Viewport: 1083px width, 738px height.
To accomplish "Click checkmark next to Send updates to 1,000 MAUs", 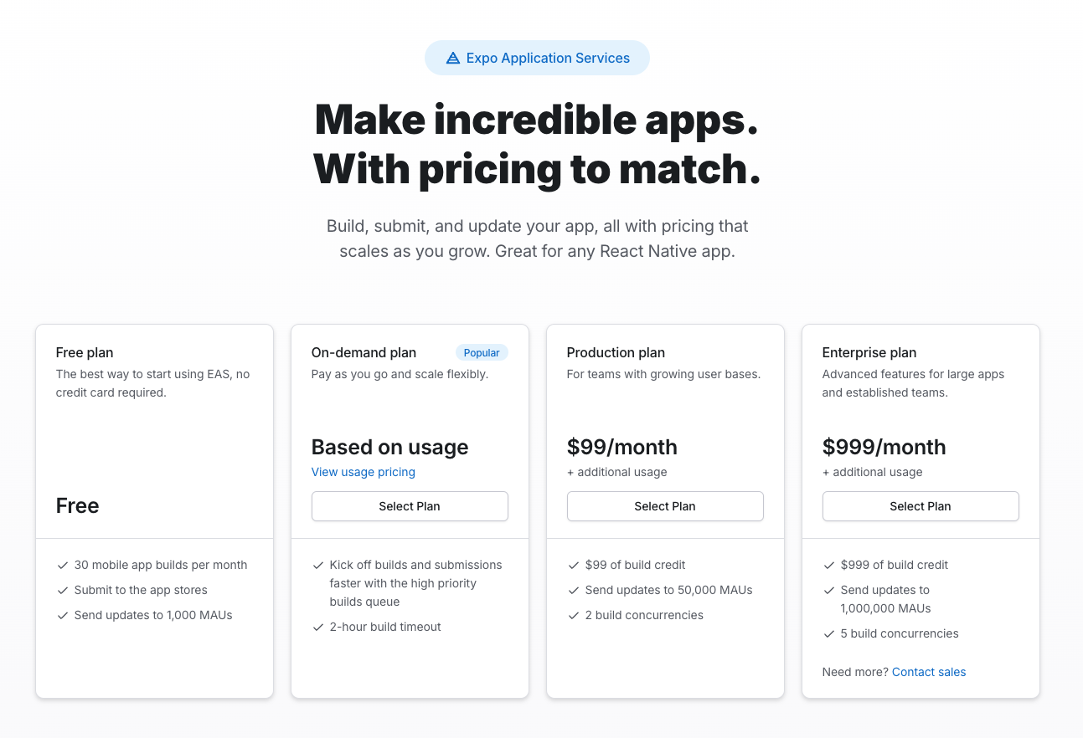I will pyautogui.click(x=63, y=615).
